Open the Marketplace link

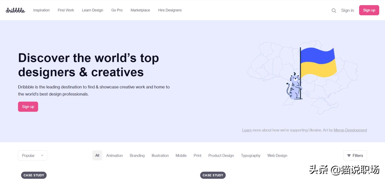(x=140, y=10)
